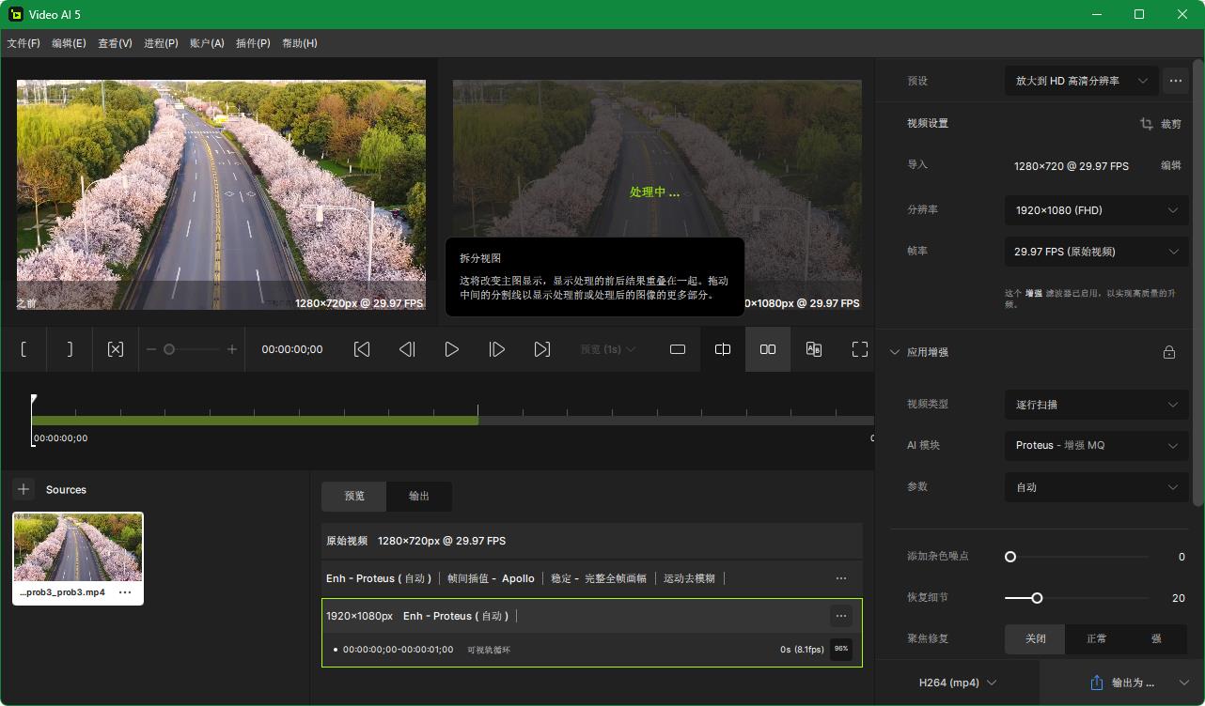The width and height of the screenshot is (1205, 706).
Task: Jump to the first frame
Action: [362, 349]
